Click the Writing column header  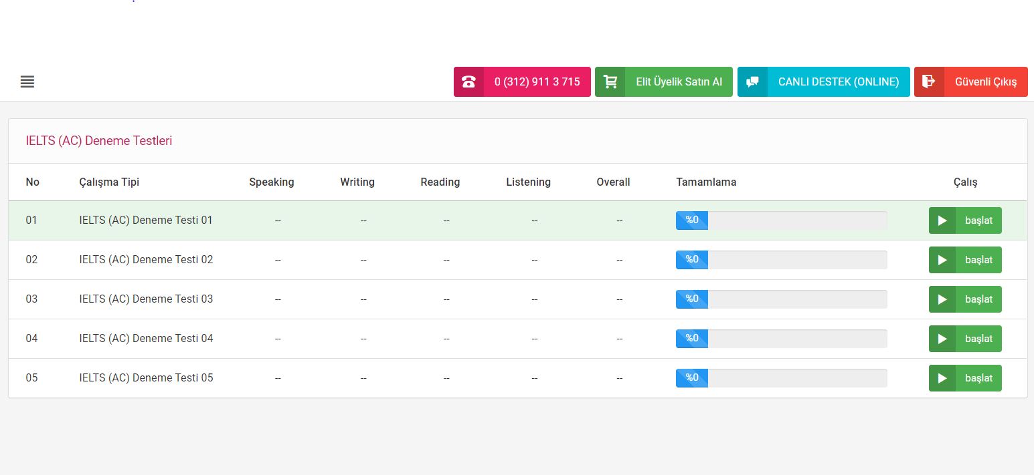pyautogui.click(x=357, y=182)
